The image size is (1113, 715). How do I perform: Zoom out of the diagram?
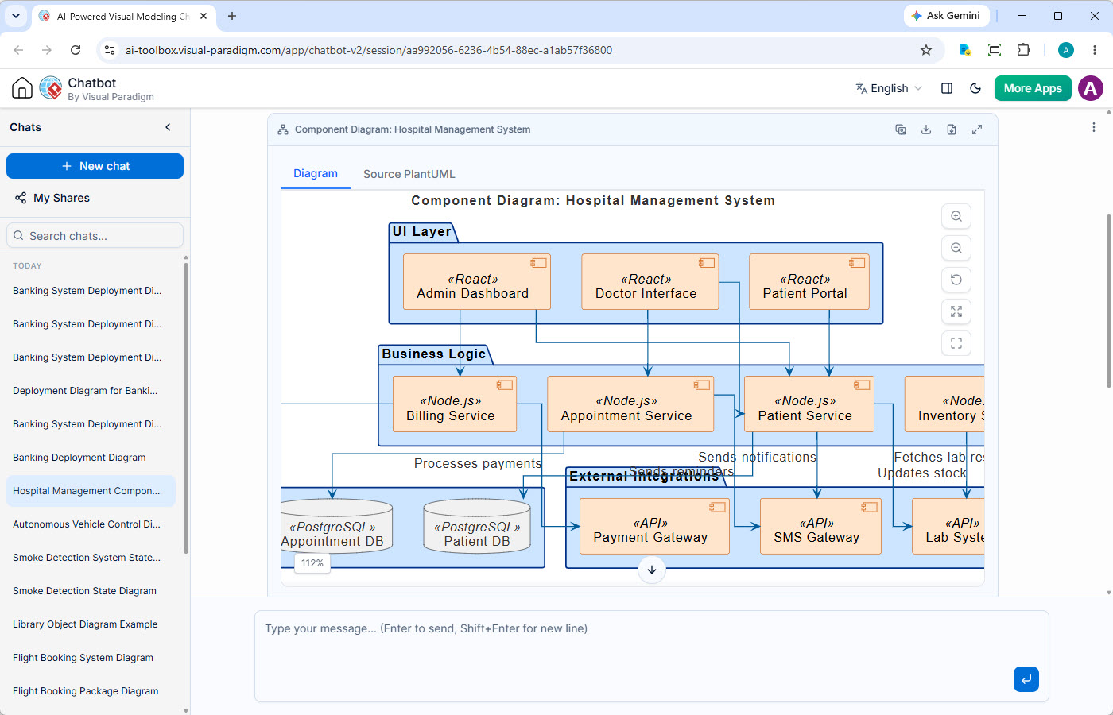pos(956,248)
